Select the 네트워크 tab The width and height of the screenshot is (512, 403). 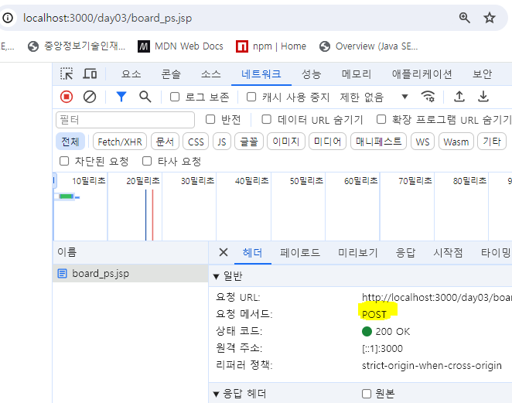[261, 74]
